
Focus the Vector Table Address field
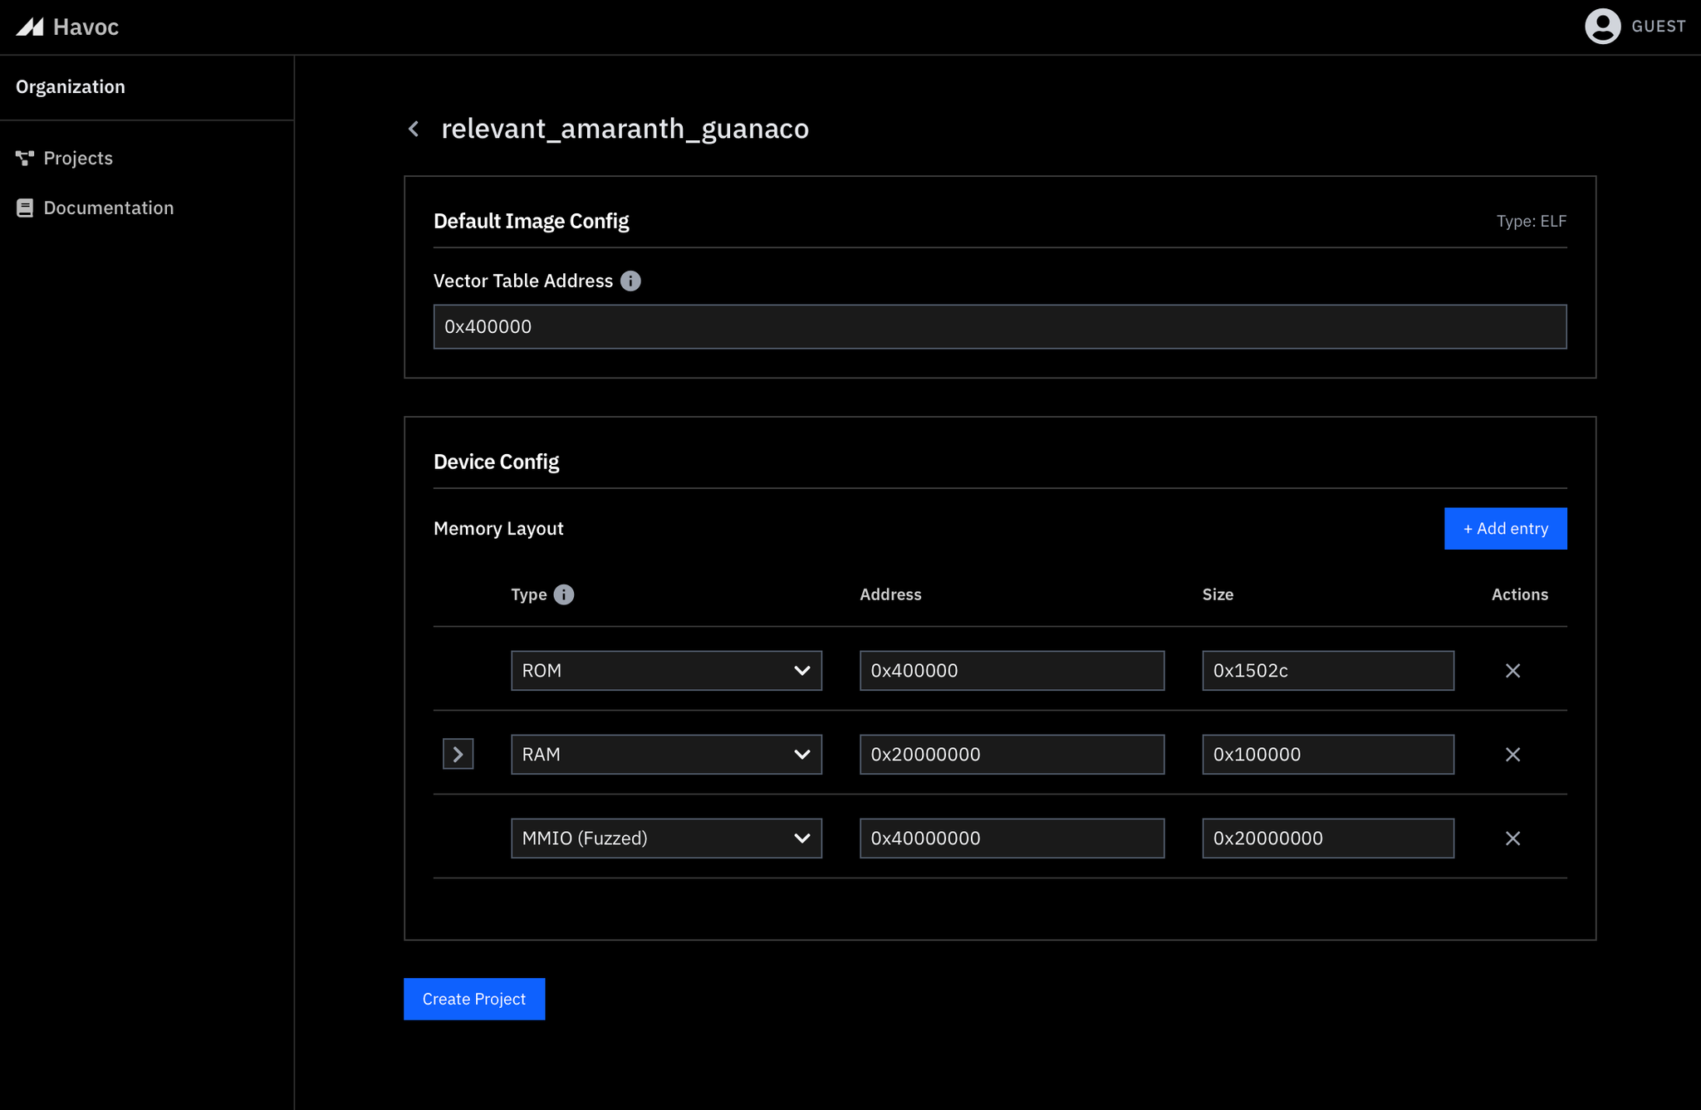point(999,327)
